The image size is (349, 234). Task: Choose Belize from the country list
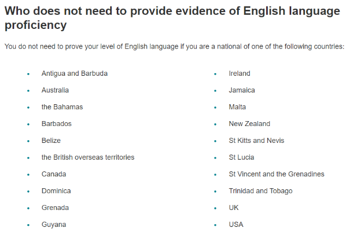tap(51, 141)
